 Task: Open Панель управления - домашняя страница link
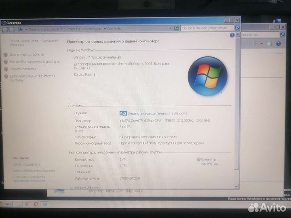[34, 43]
